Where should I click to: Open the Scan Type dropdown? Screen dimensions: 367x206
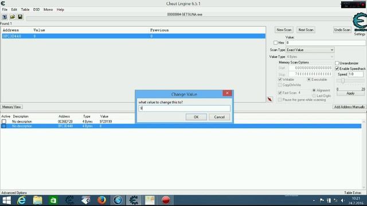[x=310, y=50]
